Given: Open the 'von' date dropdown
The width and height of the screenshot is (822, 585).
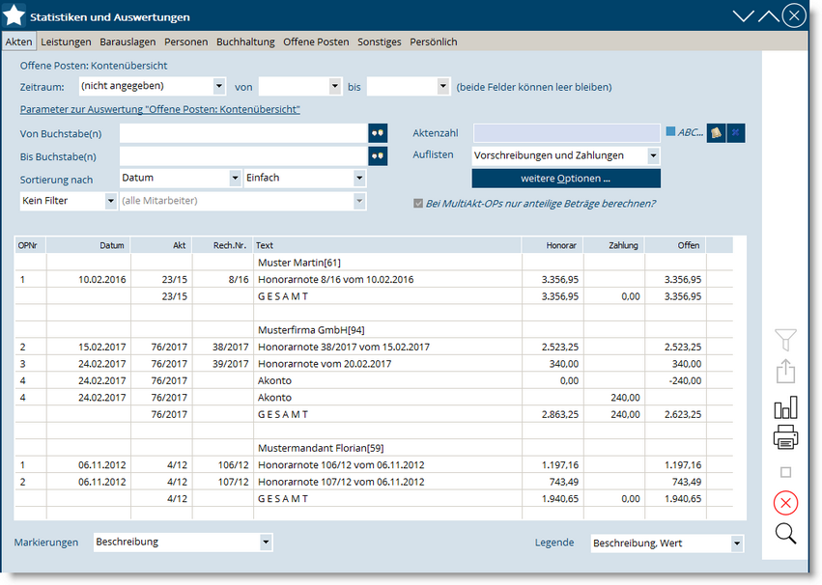Looking at the screenshot, I should point(335,87).
